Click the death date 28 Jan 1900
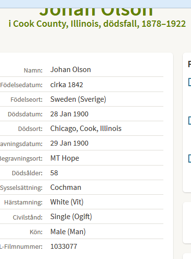Viewport: 191px width, 259px height. coord(69,114)
